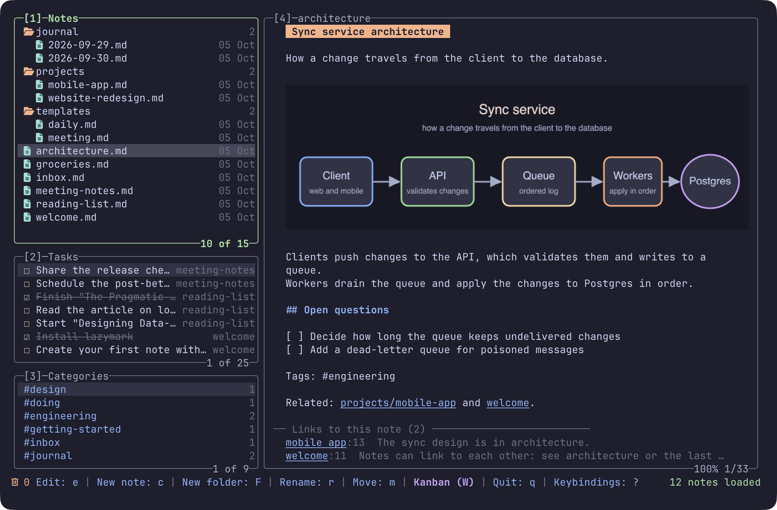The height and width of the screenshot is (510, 777).
Task: Click the file icon beside meeting.md
Action: (x=39, y=138)
